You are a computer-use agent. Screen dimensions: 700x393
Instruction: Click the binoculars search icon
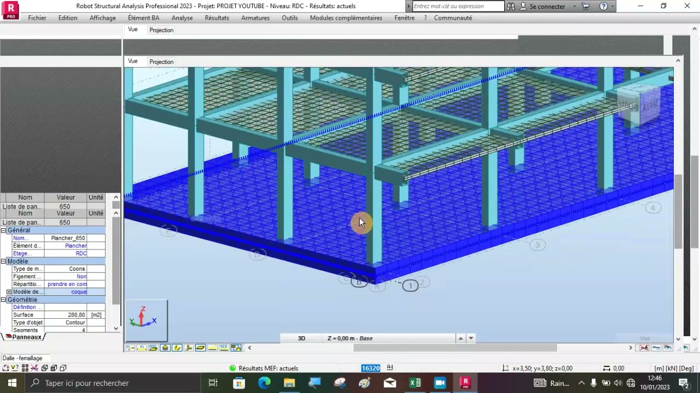click(x=511, y=7)
